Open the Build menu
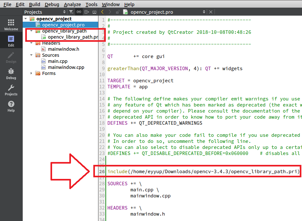Image resolution: width=302 pixels, height=221 pixels. pos(35,4)
